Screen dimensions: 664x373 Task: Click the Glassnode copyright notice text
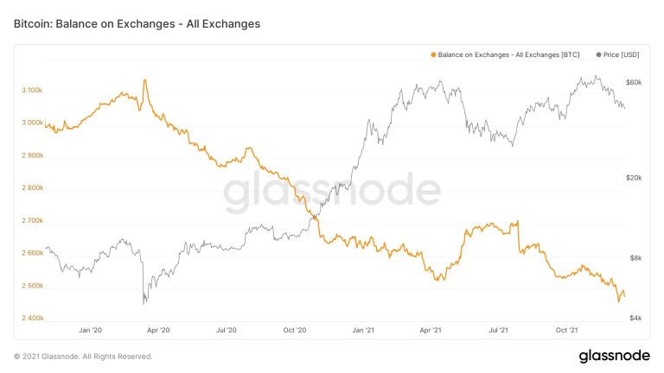coord(83,357)
